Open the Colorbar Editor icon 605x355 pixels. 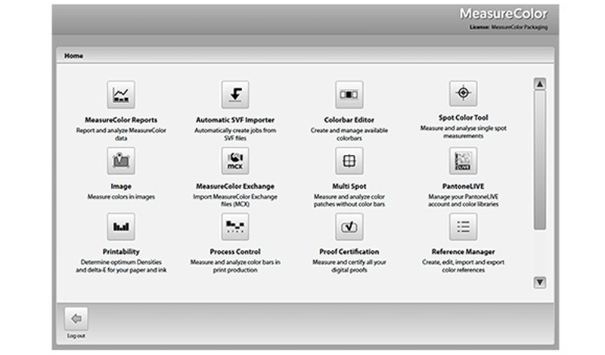coord(349,94)
